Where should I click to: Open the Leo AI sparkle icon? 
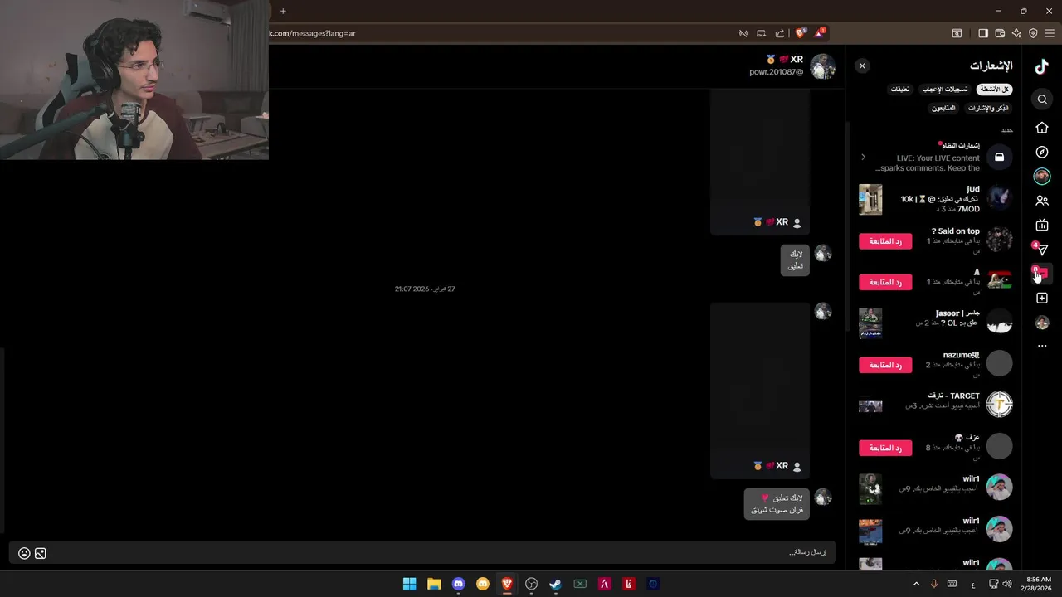click(x=1016, y=33)
